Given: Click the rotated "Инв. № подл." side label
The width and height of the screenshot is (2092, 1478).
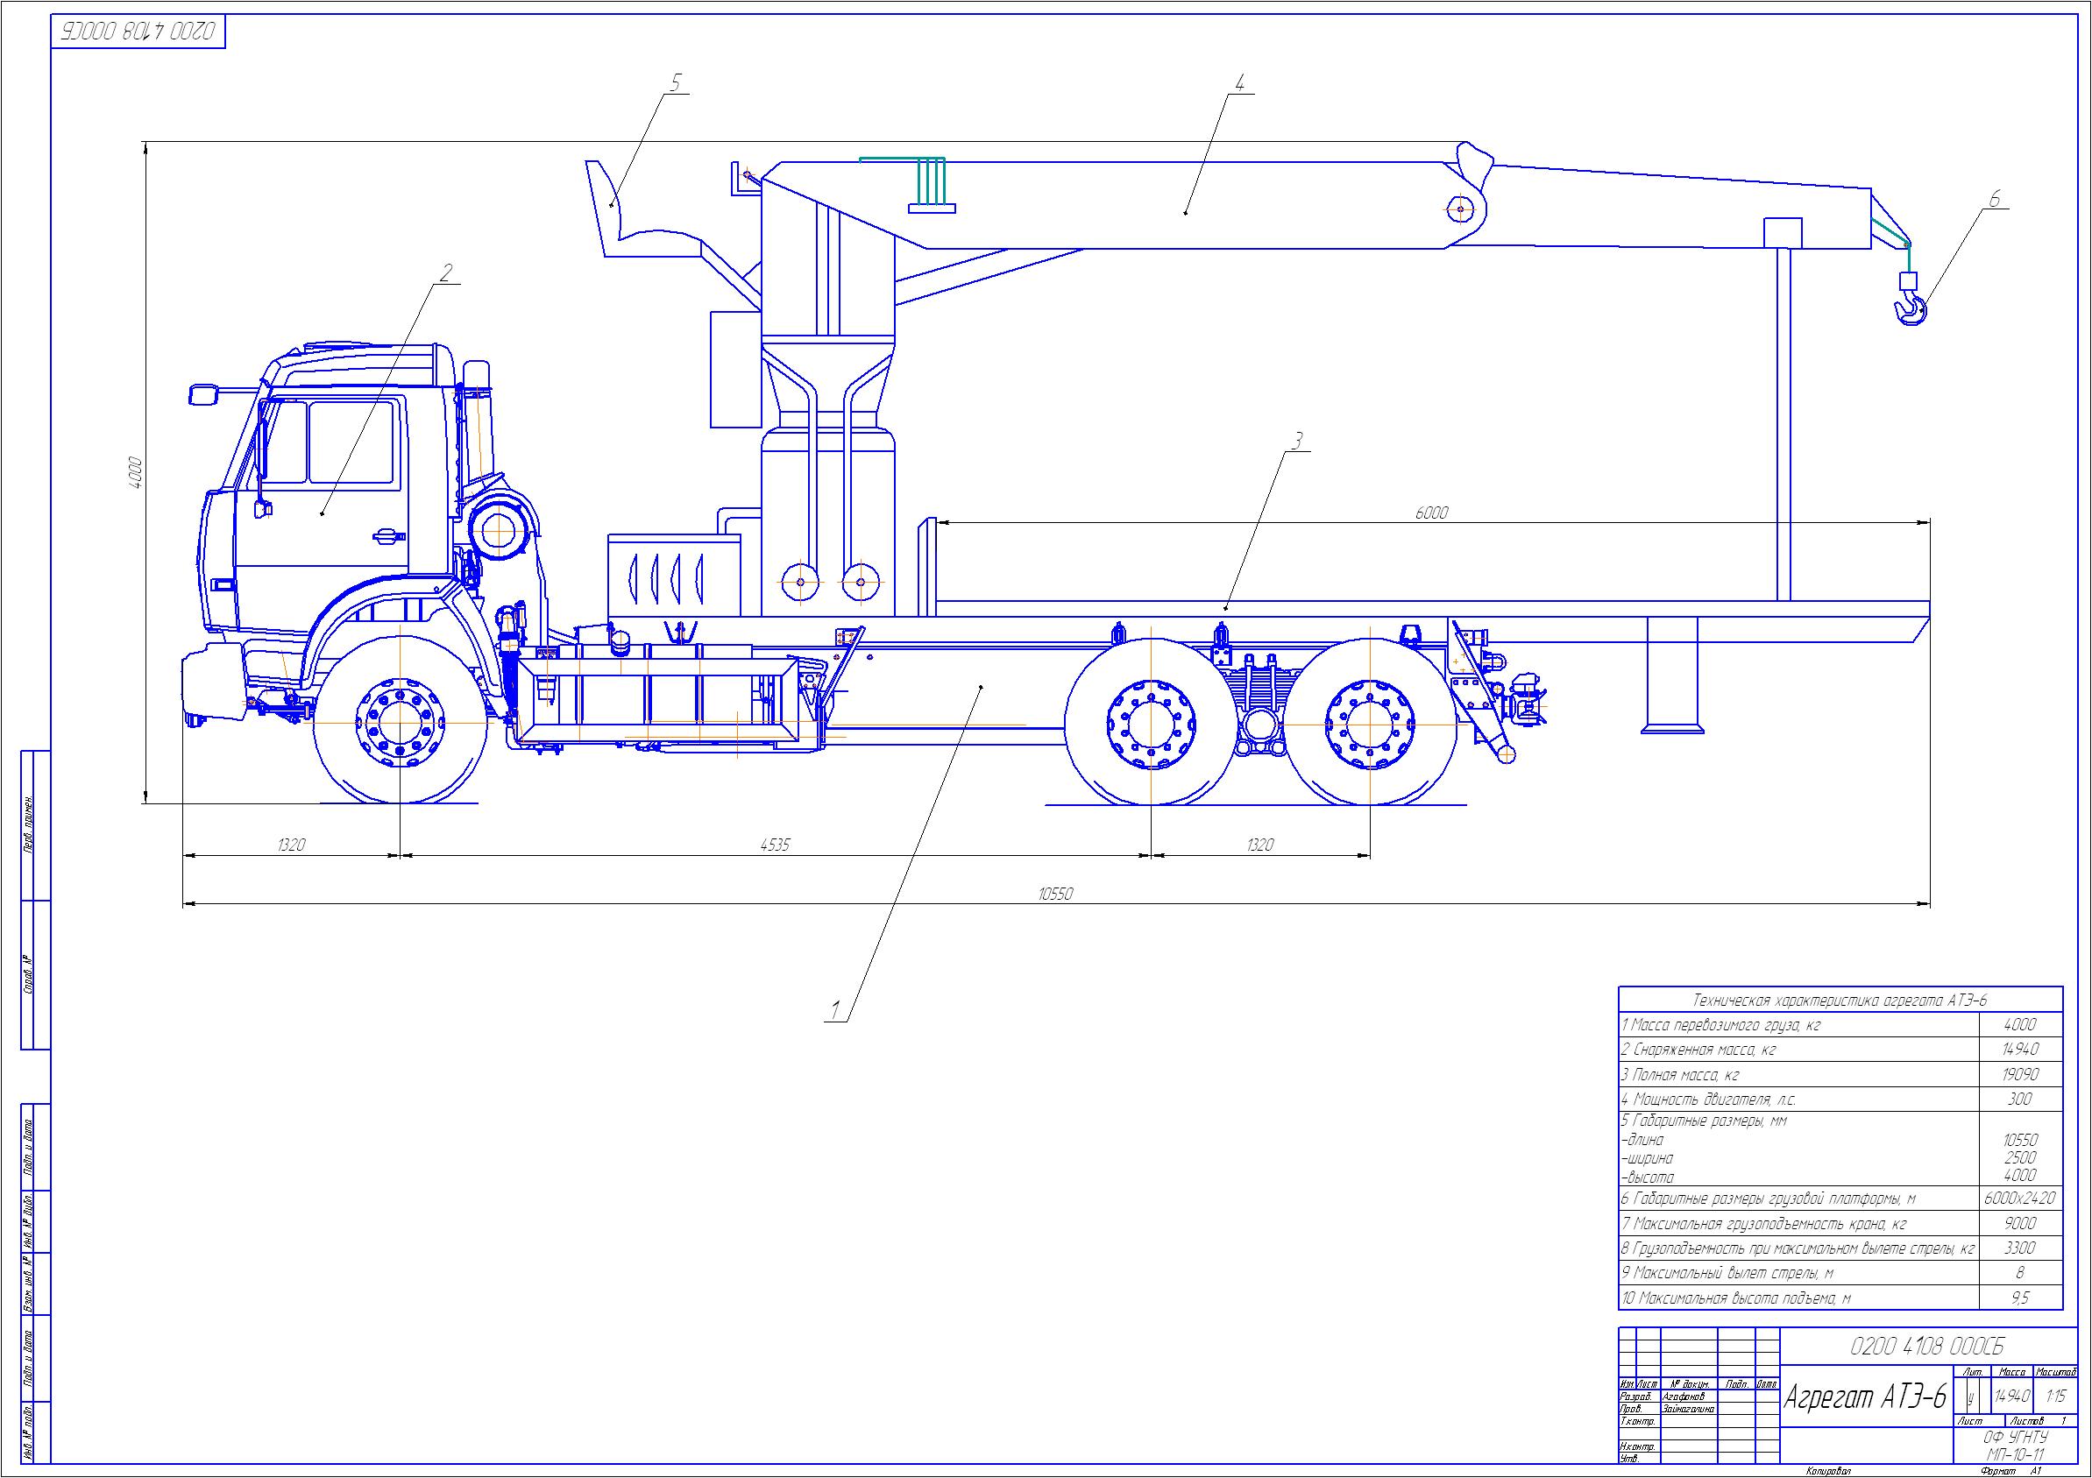Looking at the screenshot, I should coord(28,1432).
